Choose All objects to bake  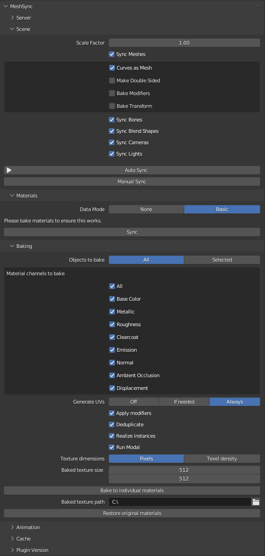coord(146,260)
